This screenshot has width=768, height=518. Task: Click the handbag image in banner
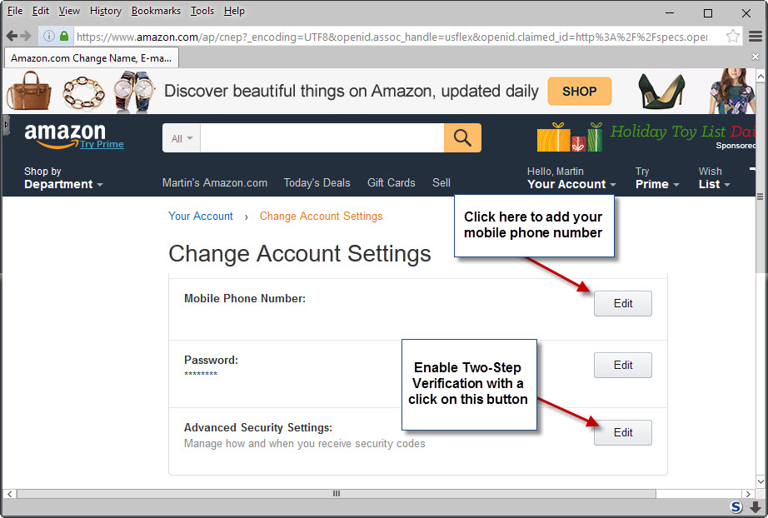tap(29, 91)
